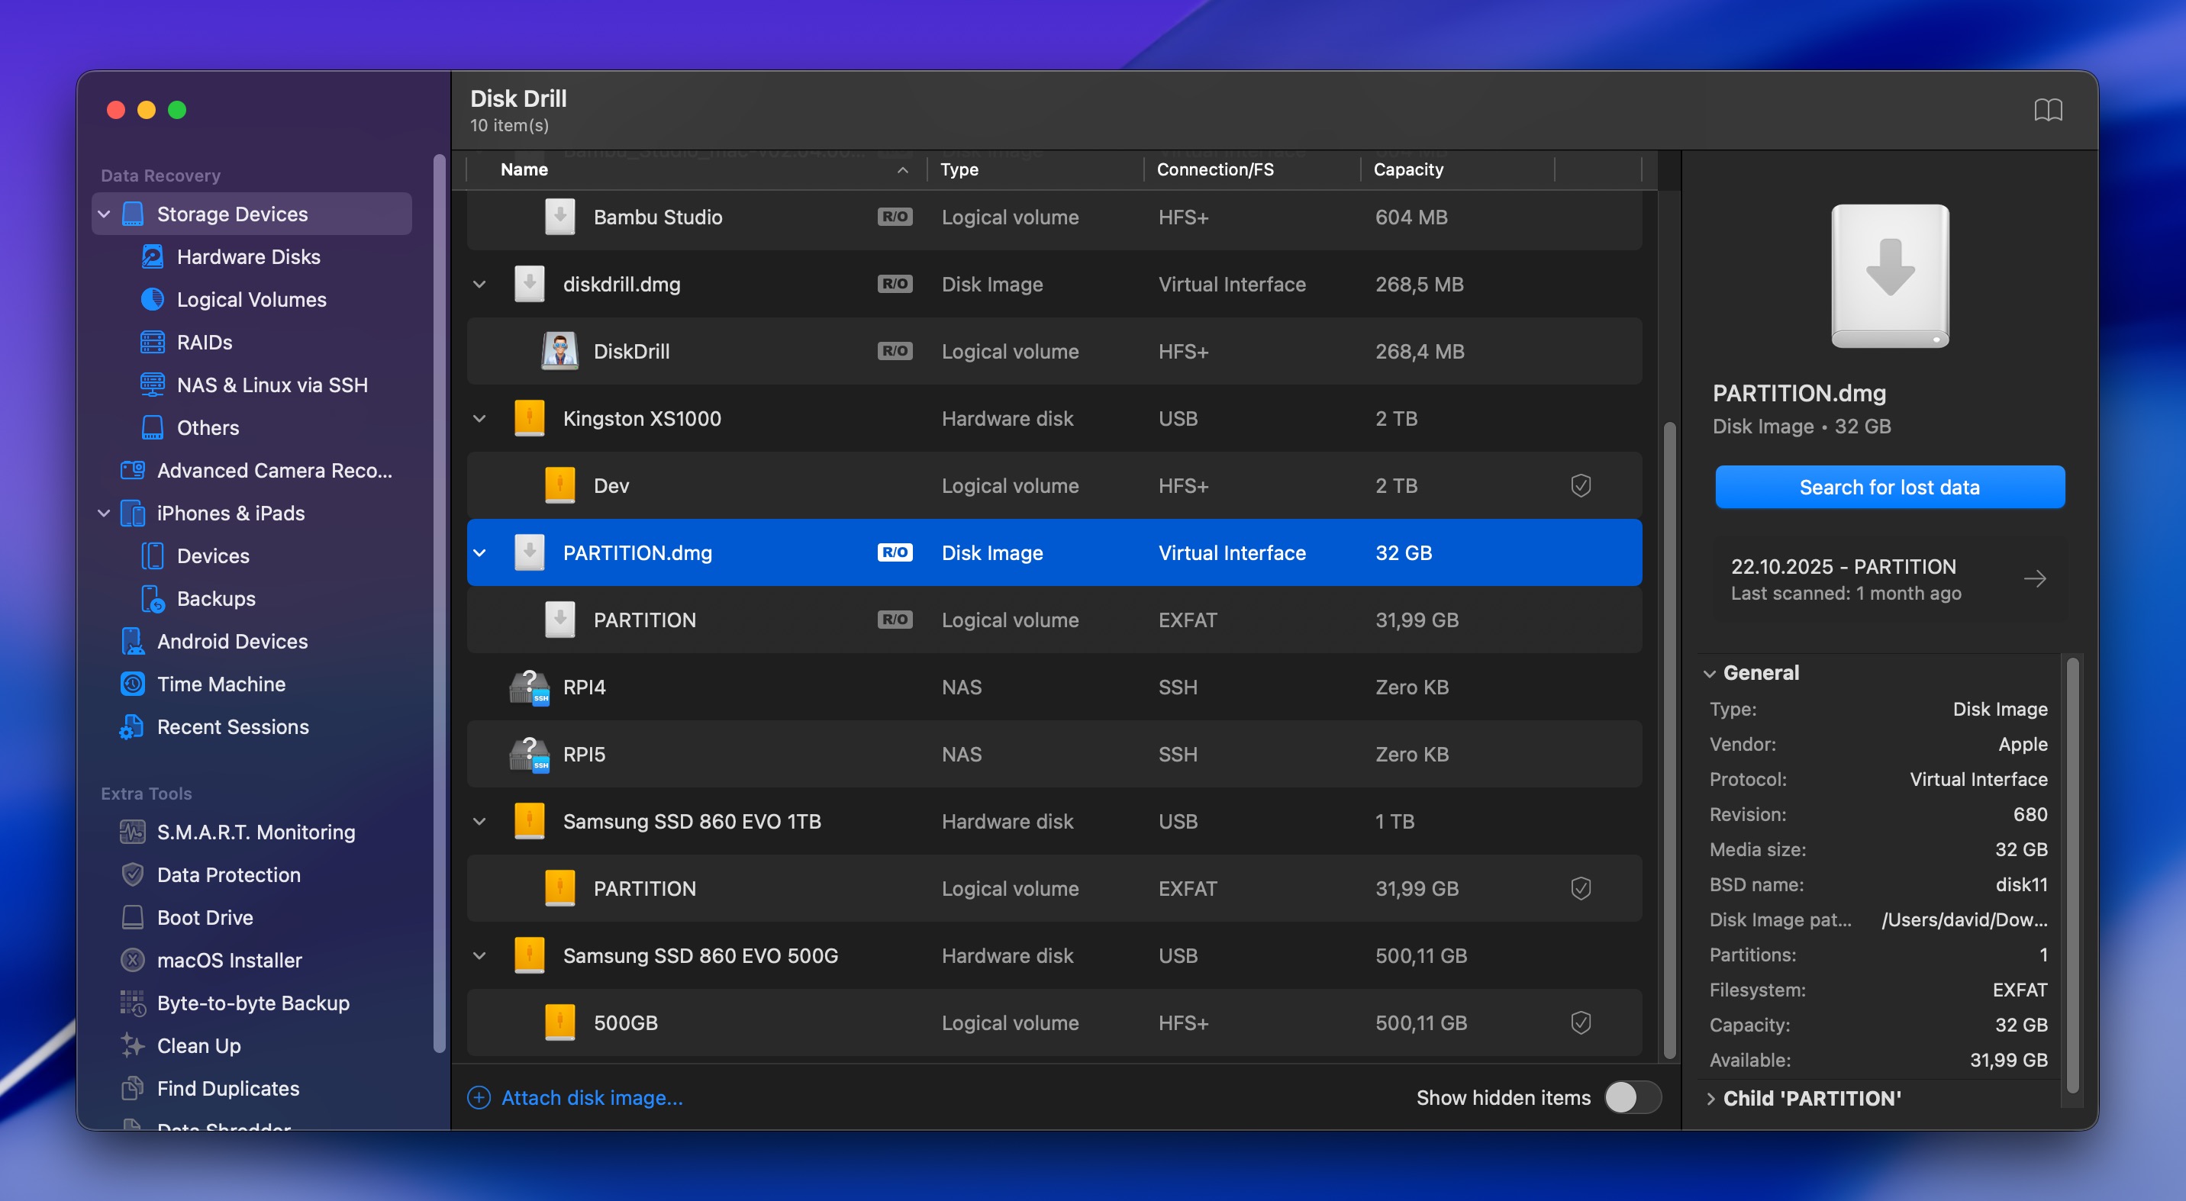Expand the Child 'PARTITION' section

tap(1712, 1097)
